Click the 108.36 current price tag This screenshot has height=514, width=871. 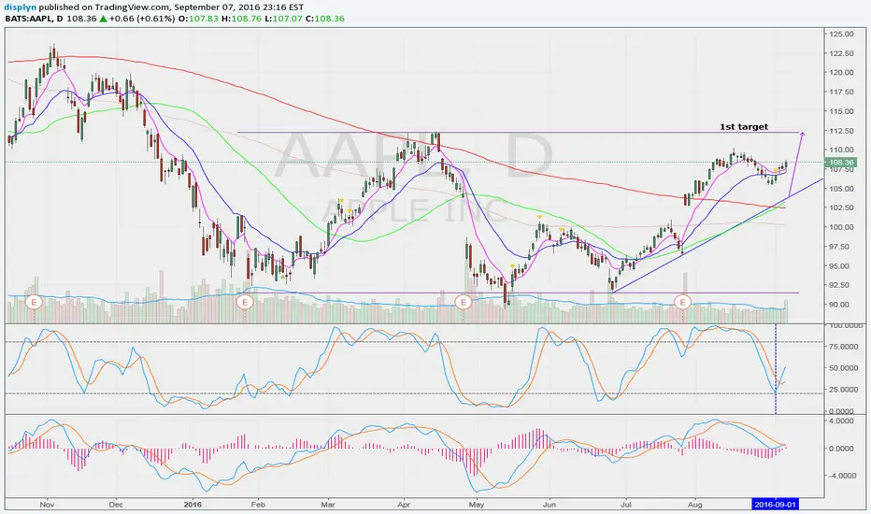pyautogui.click(x=840, y=163)
